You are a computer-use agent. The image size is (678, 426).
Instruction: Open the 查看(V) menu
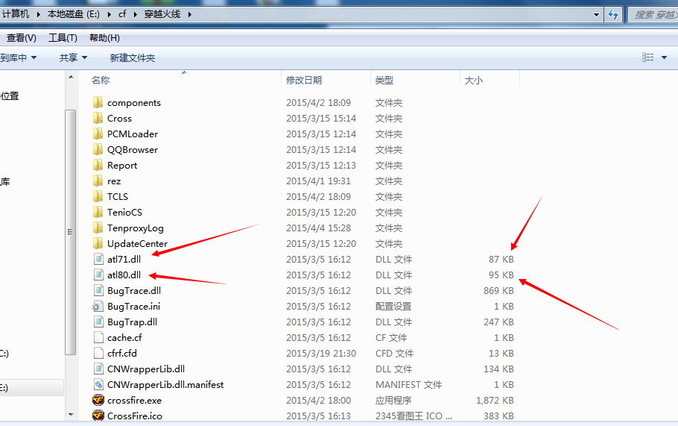coord(21,38)
